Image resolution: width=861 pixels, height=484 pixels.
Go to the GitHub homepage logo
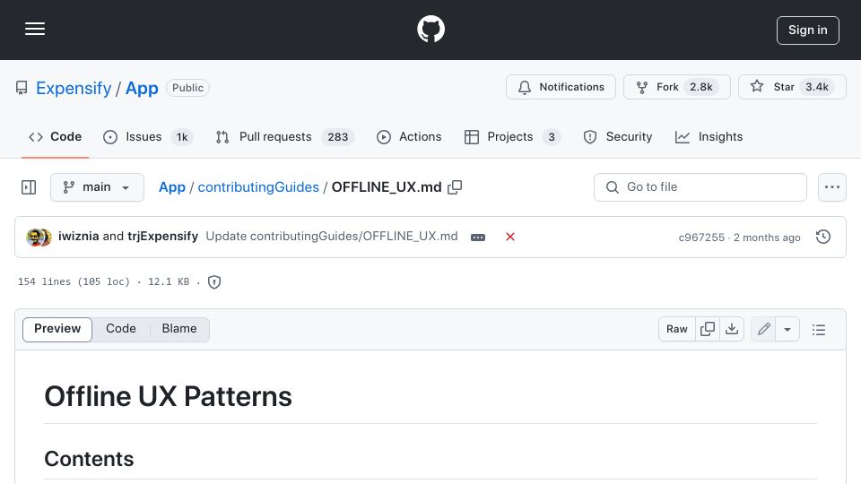coord(430,29)
